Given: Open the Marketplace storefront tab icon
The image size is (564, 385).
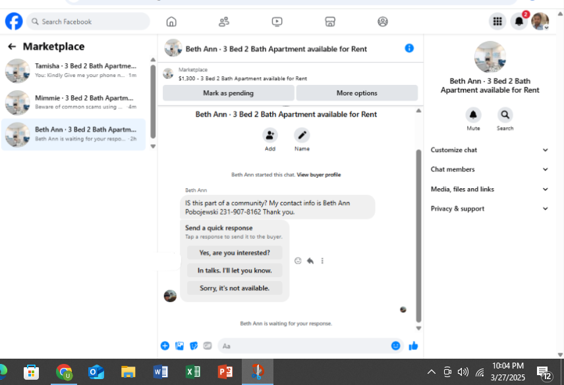Looking at the screenshot, I should 330,22.
